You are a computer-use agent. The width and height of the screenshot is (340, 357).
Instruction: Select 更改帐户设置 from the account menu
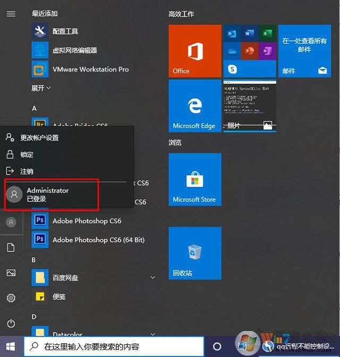pyautogui.click(x=67, y=137)
